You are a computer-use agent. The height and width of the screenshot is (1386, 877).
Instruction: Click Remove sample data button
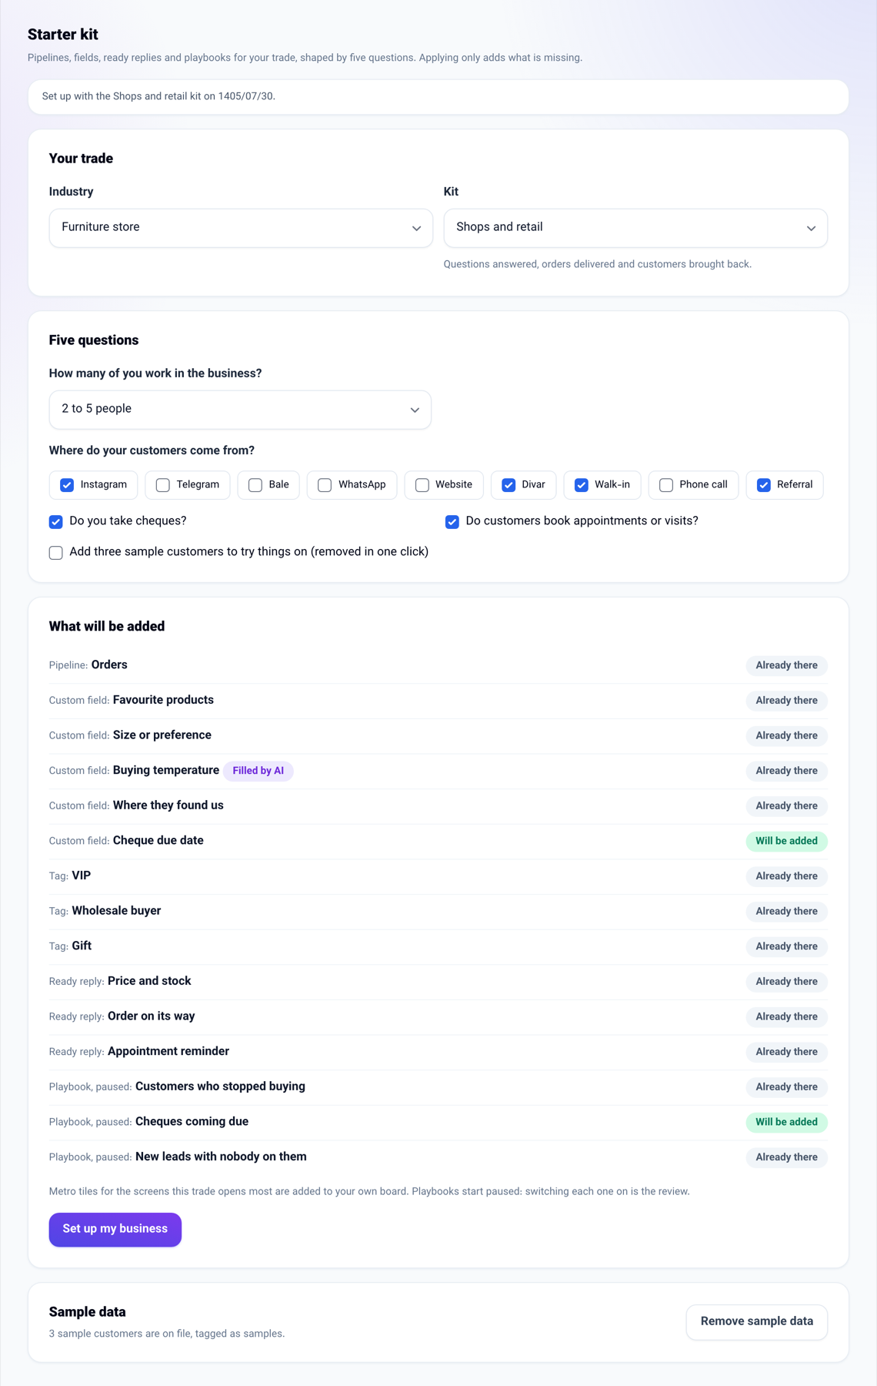click(x=757, y=1322)
